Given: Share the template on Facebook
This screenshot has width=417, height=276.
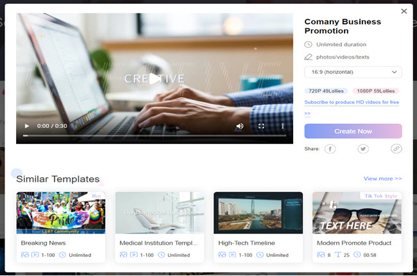Looking at the screenshot, I should (x=330, y=149).
